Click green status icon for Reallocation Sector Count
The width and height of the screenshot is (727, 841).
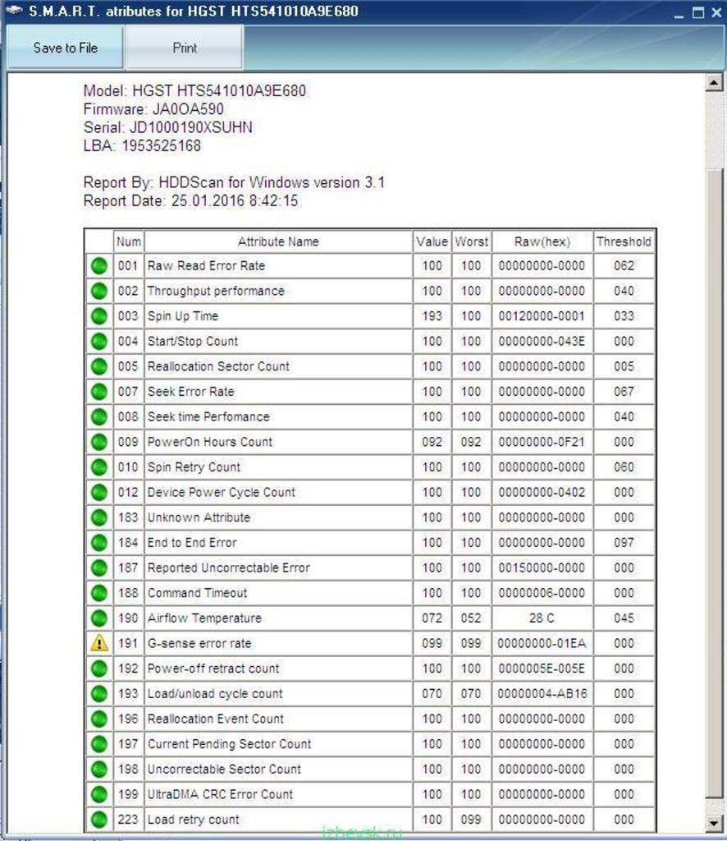[99, 367]
